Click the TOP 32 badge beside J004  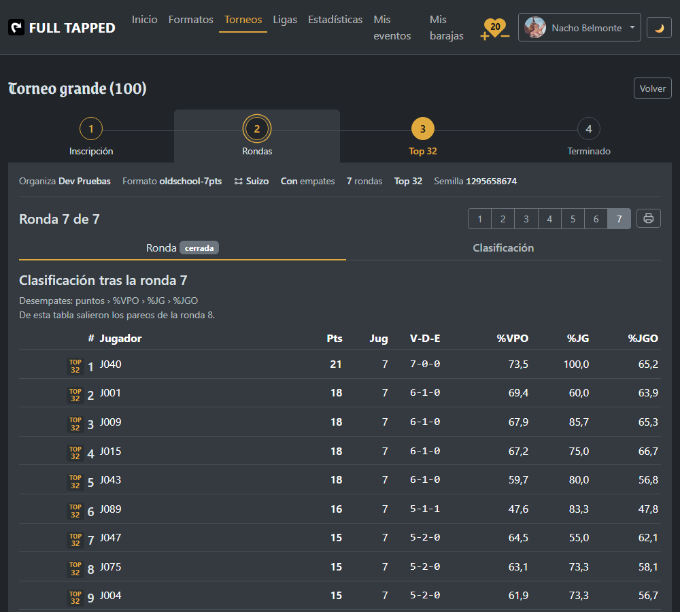tap(75, 598)
